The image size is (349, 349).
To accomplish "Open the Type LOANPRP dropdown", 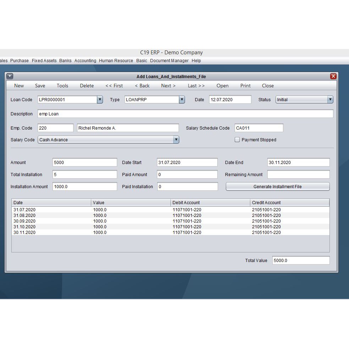I will (182, 99).
